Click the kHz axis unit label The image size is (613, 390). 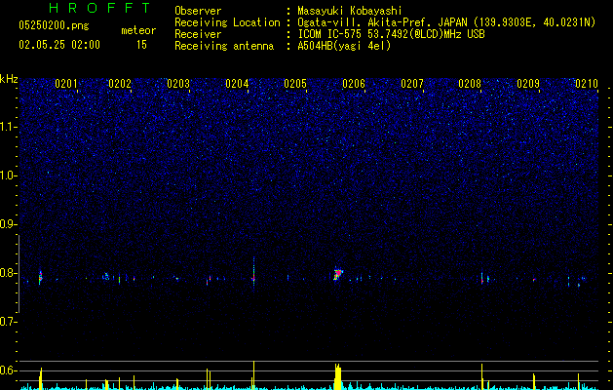9,79
